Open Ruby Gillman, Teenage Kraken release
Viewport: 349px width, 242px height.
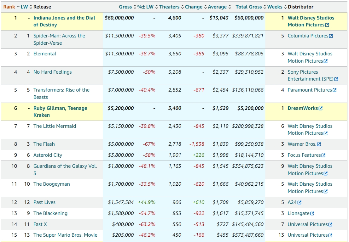click(x=60, y=111)
